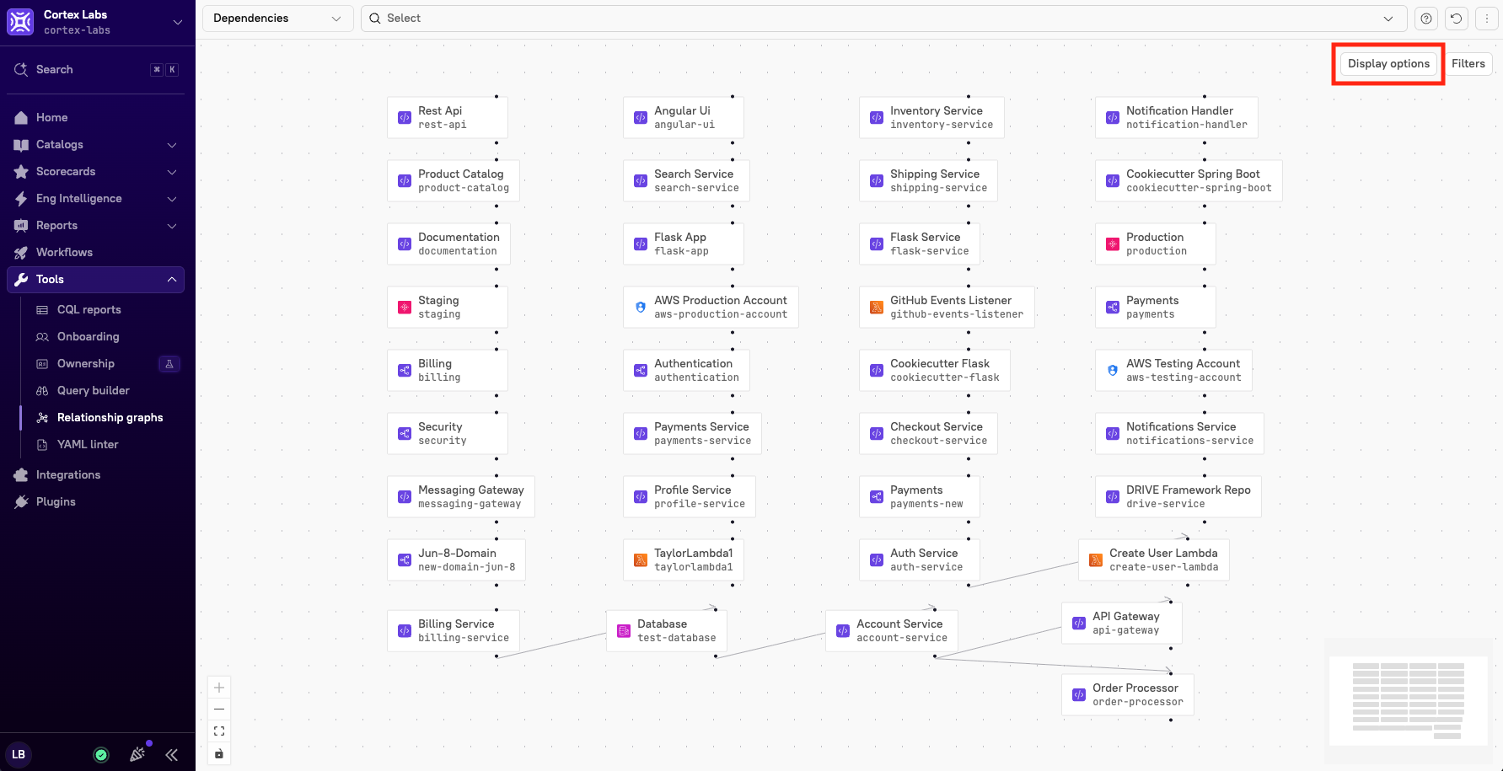Click the Filters button

1468,64
